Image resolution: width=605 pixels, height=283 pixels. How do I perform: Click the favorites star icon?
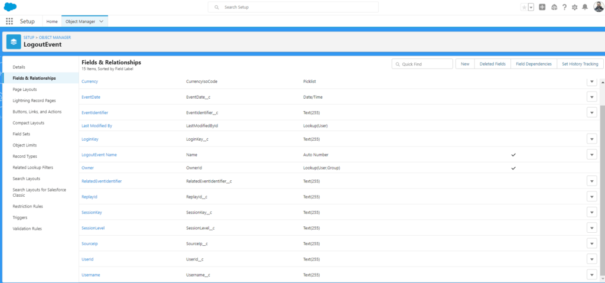[x=523, y=7]
